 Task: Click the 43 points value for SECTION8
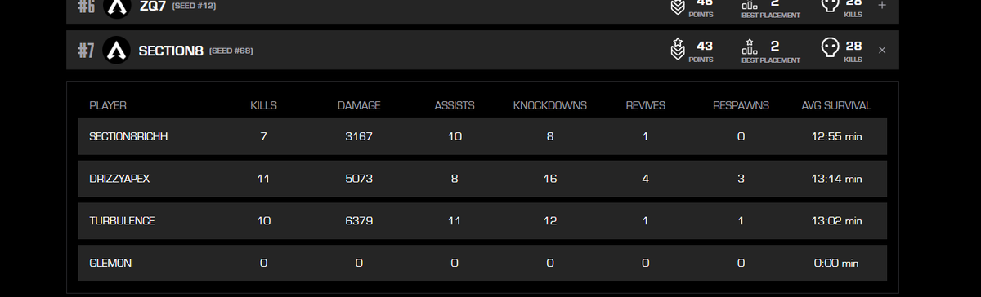point(704,47)
